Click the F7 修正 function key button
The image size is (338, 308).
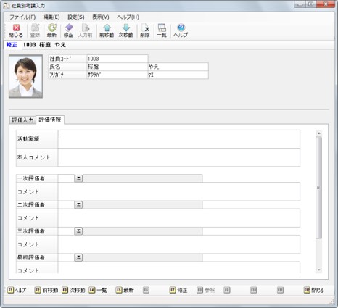click(x=178, y=290)
